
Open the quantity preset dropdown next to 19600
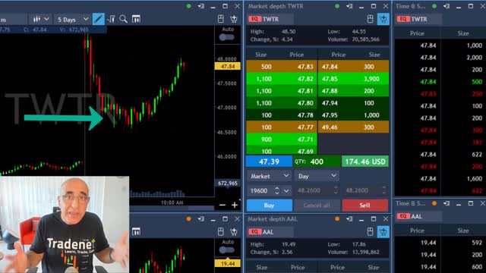point(286,190)
